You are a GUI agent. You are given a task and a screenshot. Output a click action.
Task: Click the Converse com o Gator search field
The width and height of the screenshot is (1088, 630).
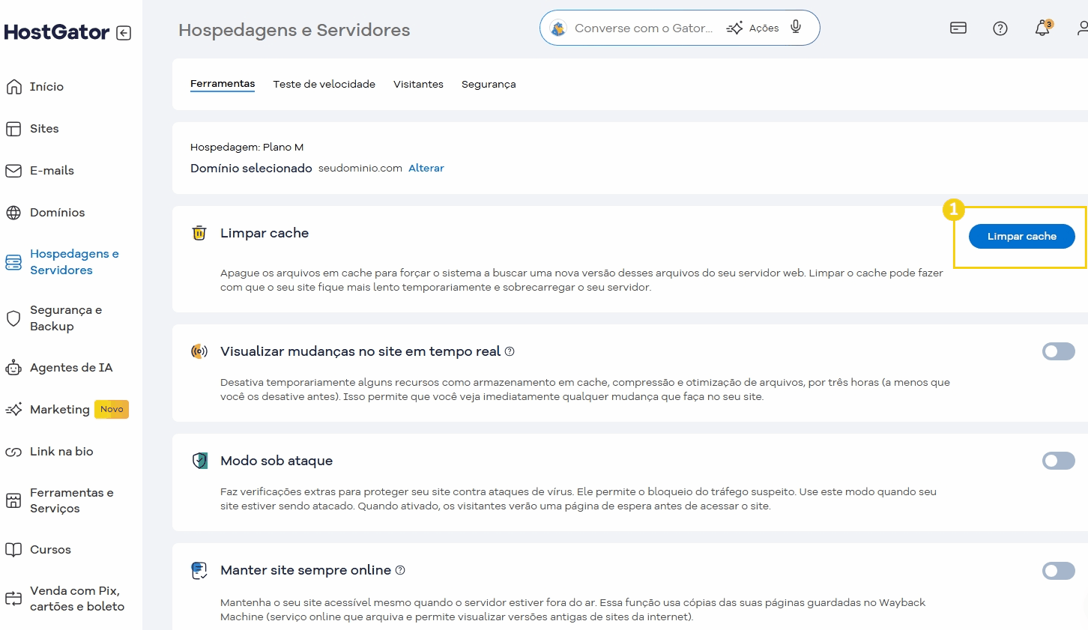(x=644, y=28)
